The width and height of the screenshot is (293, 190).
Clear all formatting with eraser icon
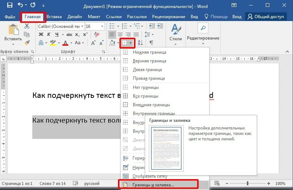97,34
